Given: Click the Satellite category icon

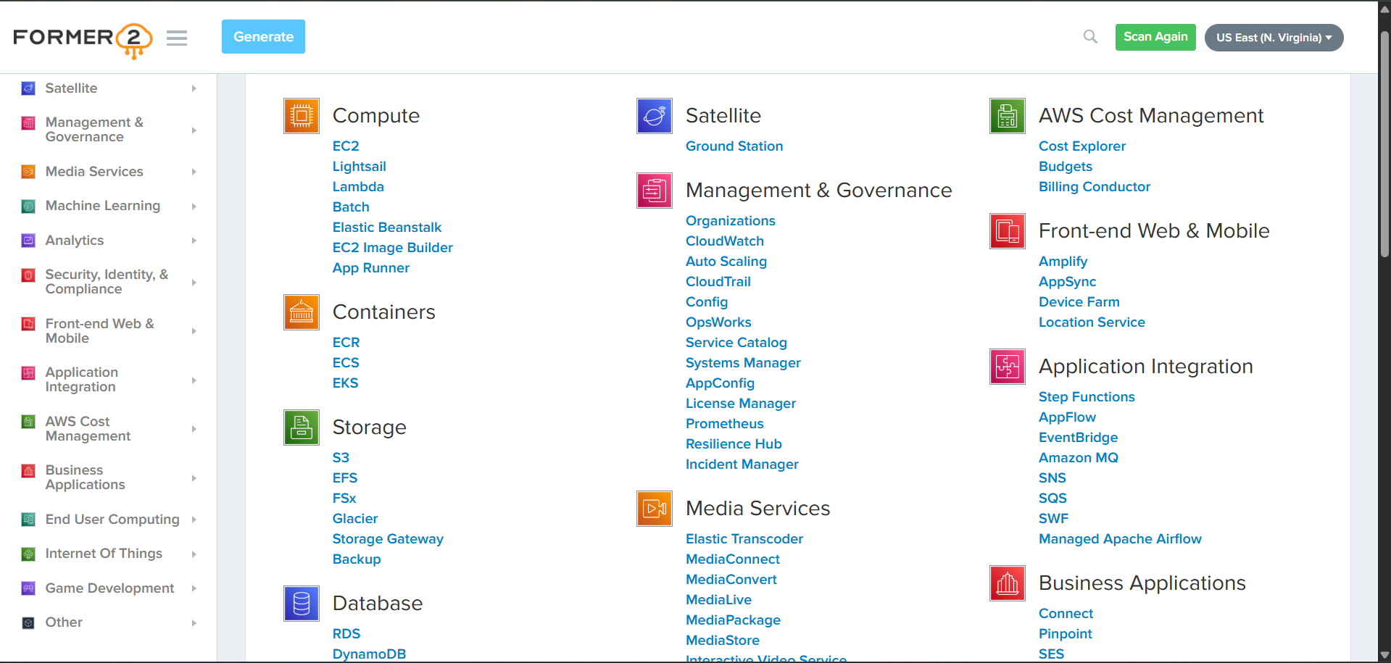Looking at the screenshot, I should pyautogui.click(x=654, y=115).
